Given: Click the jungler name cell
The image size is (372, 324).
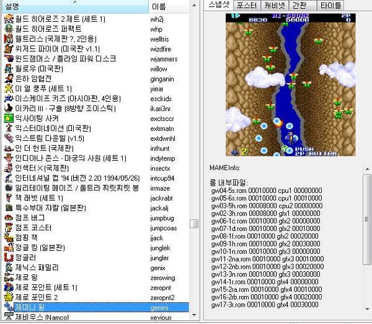Looking at the screenshot, I should [159, 258].
